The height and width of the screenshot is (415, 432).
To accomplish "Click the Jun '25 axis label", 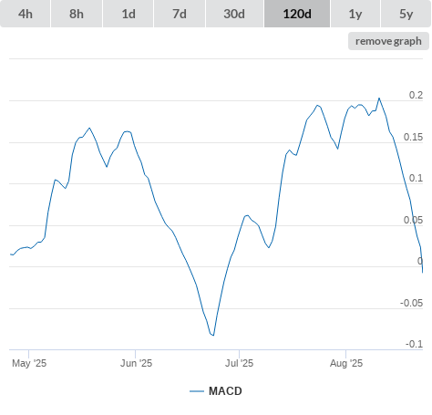I will (x=136, y=363).
